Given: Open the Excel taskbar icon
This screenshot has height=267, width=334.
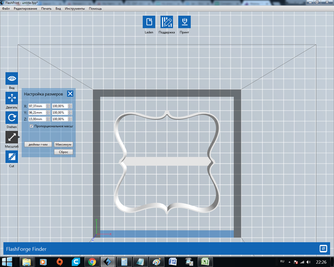Looking at the screenshot, I should [205, 262].
